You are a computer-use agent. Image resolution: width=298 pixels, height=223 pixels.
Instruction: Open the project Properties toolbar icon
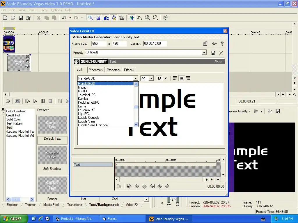point(28,18)
